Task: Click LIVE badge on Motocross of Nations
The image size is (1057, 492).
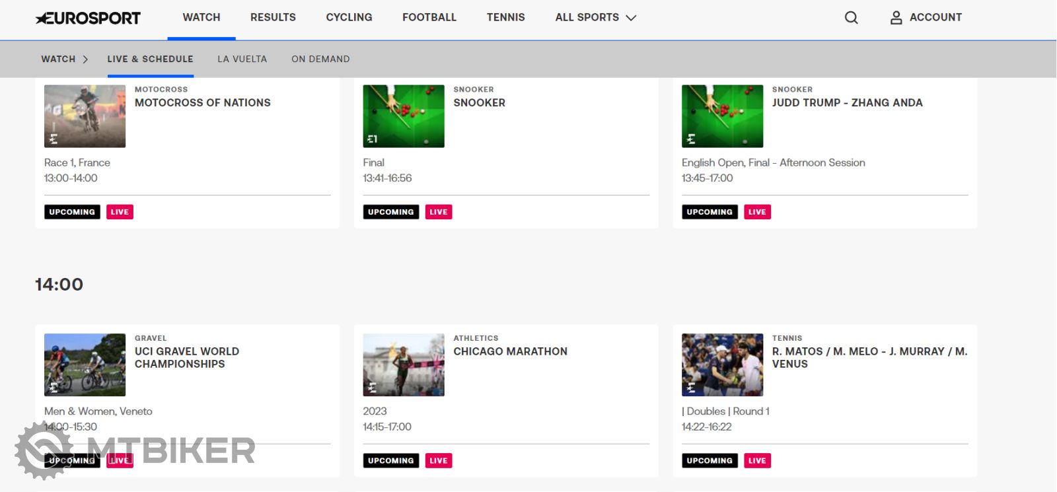Action: click(x=120, y=212)
